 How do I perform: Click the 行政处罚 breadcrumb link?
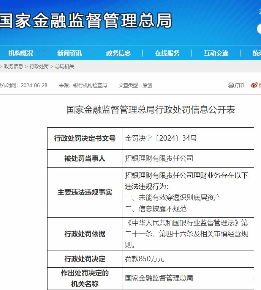click(39, 66)
